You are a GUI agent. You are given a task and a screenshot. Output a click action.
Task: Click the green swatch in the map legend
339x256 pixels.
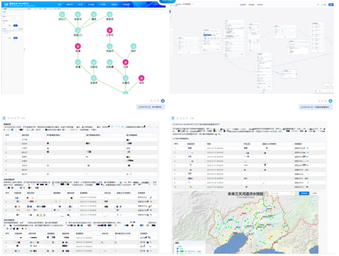click(182, 251)
